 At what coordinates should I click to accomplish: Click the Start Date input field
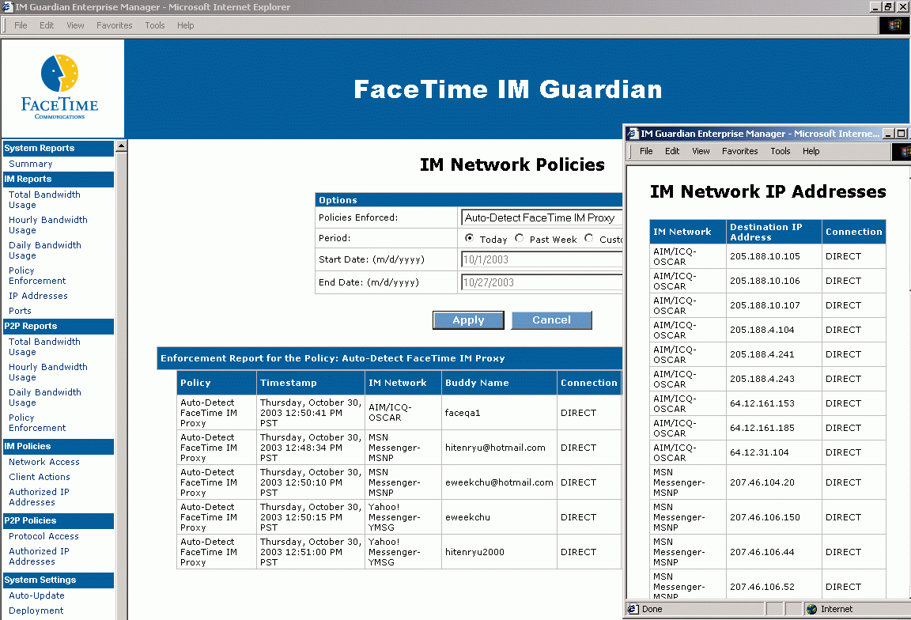(542, 259)
